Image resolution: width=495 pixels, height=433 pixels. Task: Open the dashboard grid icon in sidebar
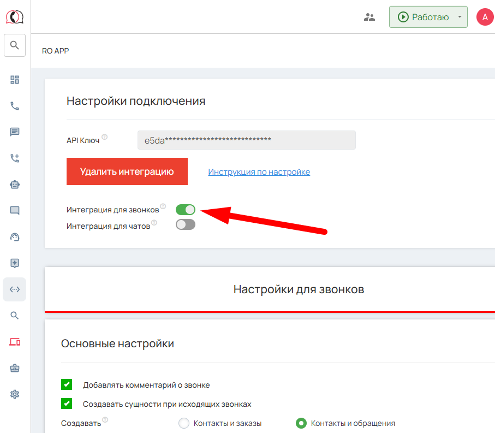click(15, 80)
